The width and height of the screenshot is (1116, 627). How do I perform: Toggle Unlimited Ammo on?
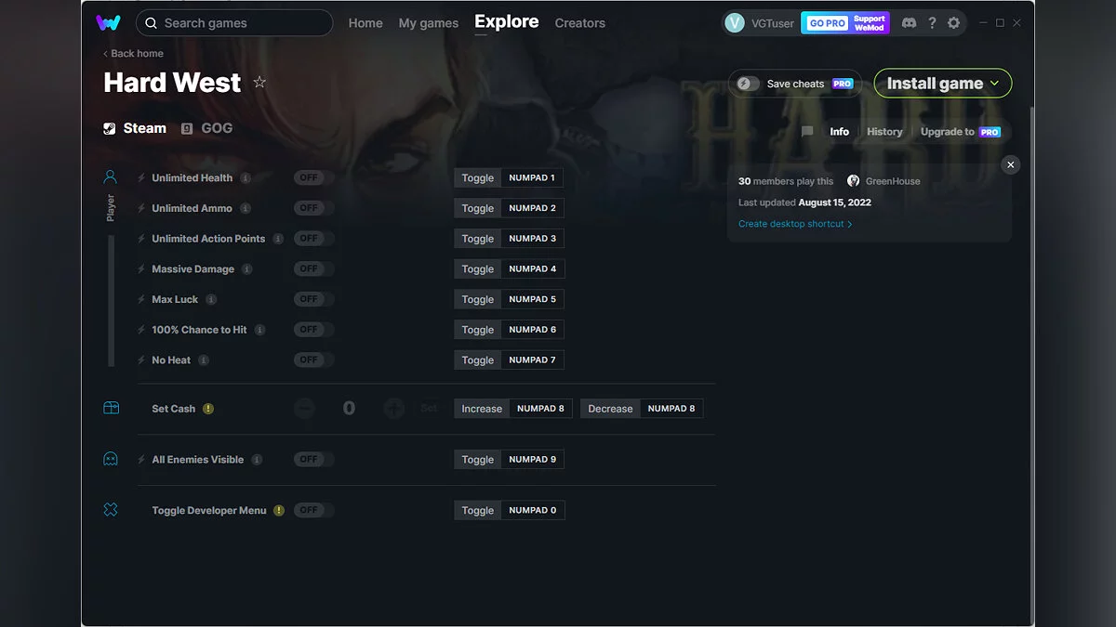pyautogui.click(x=313, y=208)
